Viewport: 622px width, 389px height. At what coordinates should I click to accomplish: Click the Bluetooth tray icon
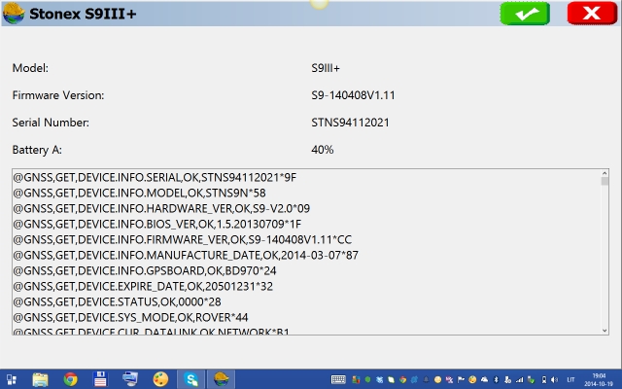(497, 379)
